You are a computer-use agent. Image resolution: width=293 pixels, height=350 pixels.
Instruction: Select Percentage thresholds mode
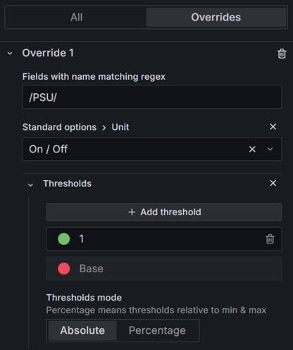tap(157, 330)
